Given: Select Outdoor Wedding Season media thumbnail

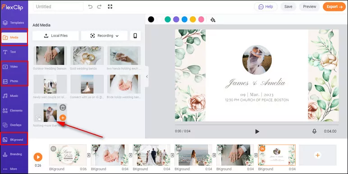Looking at the screenshot, I should click(50, 56).
